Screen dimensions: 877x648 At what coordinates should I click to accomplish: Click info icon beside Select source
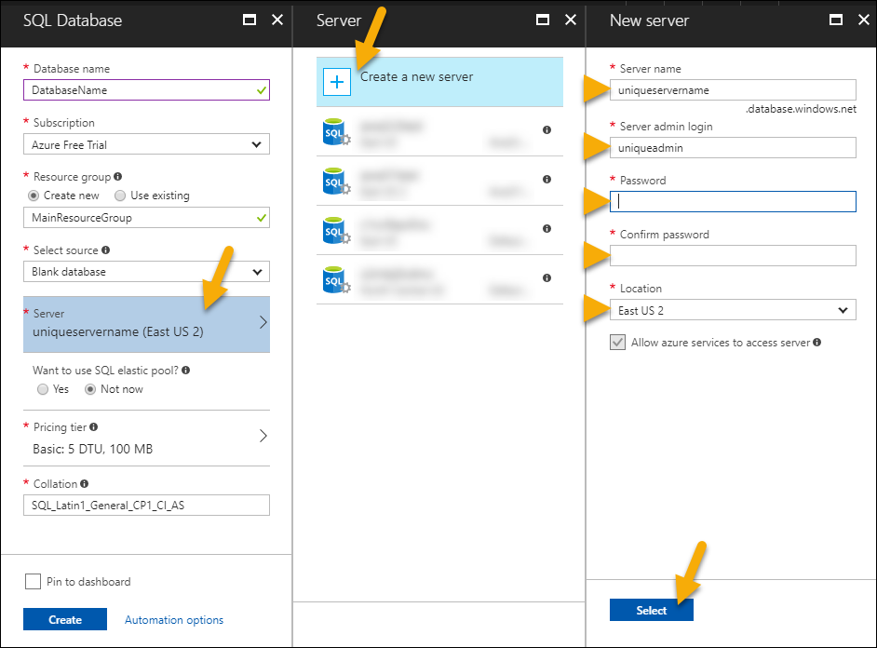(x=106, y=250)
